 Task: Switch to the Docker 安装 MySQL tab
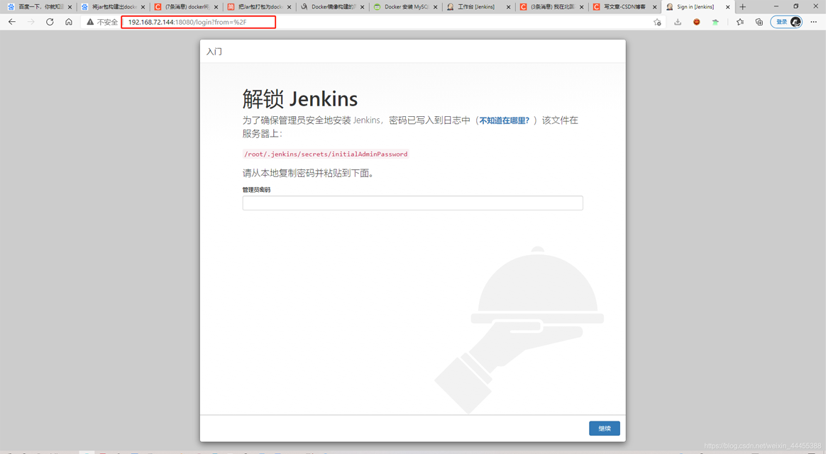(405, 7)
